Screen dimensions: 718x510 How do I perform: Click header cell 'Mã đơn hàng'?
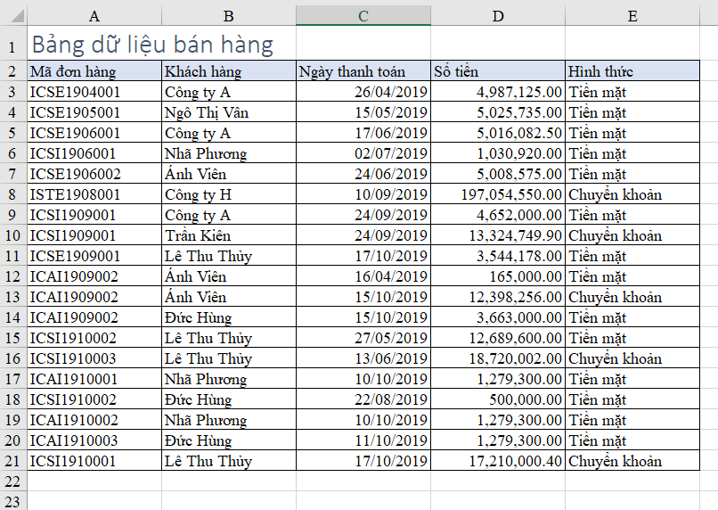pos(94,71)
